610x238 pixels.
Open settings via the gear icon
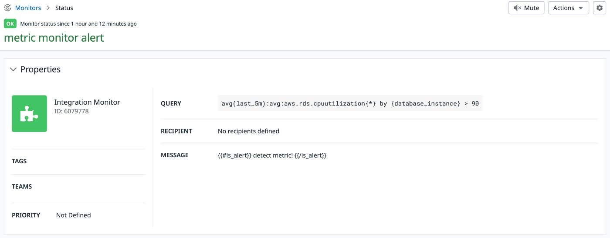pos(600,8)
